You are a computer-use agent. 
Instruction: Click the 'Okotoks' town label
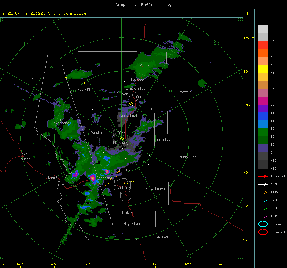[x=128, y=213]
